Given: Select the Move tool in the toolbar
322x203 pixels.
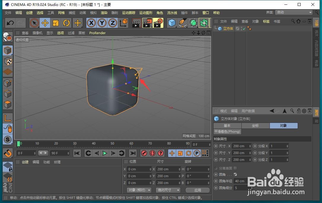Looking at the screenshot, I should (44, 23).
